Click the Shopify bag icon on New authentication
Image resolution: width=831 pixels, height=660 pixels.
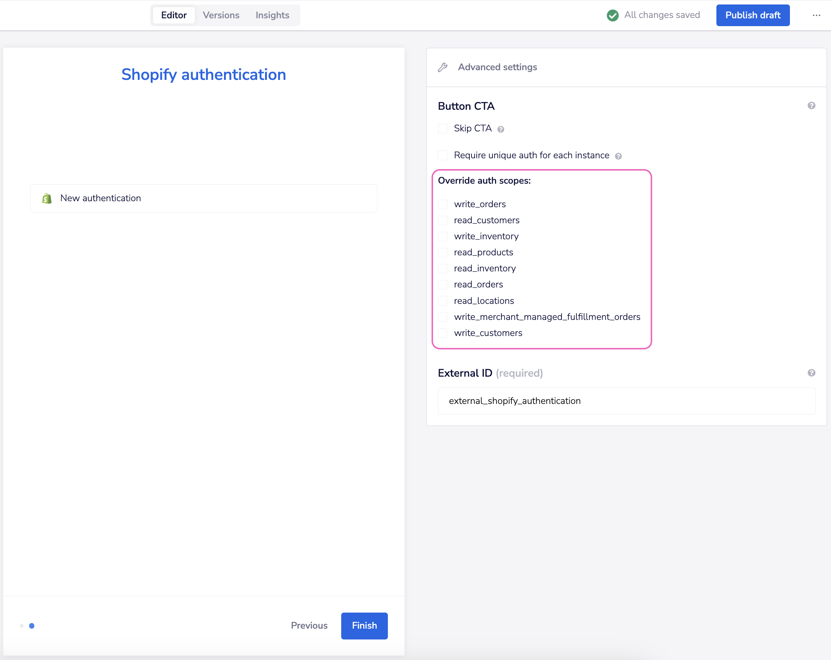(47, 198)
